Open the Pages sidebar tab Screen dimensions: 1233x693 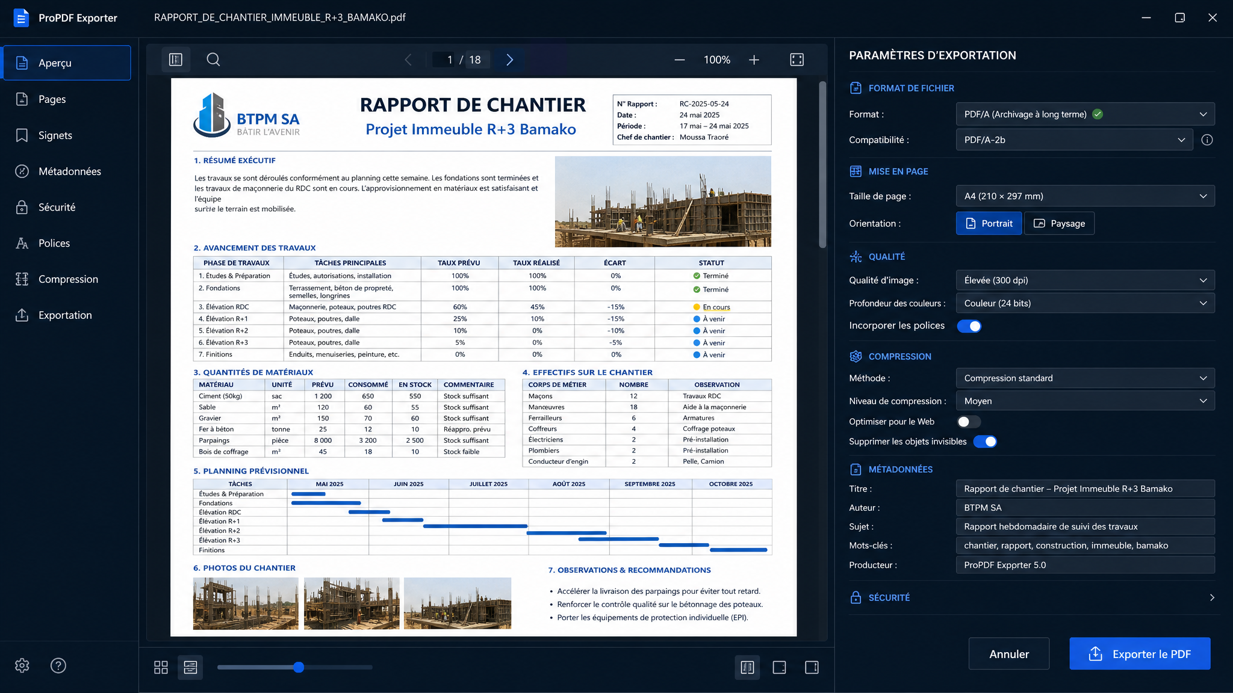(67, 99)
